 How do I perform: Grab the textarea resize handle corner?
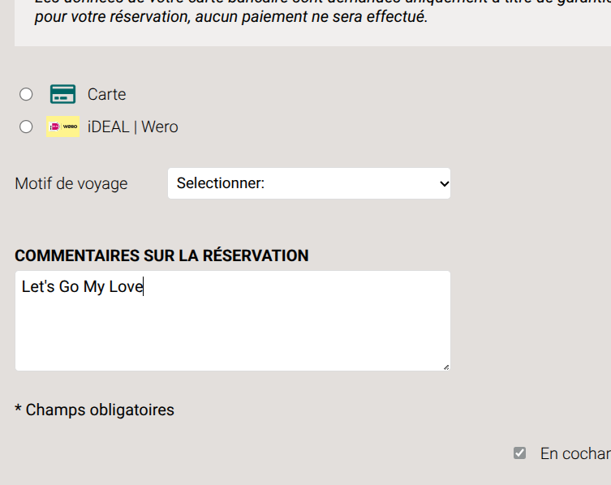pyautogui.click(x=445, y=367)
